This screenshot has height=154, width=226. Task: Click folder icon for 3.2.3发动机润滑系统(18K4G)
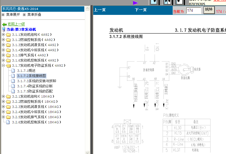coord(8,107)
